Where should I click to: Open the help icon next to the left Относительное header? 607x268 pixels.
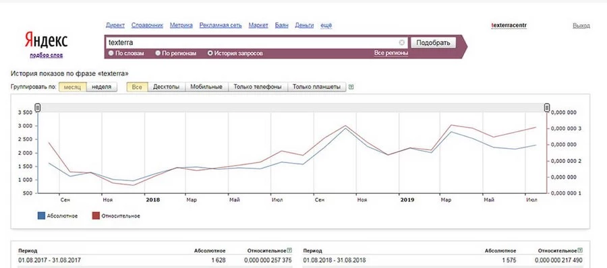[x=289, y=251]
